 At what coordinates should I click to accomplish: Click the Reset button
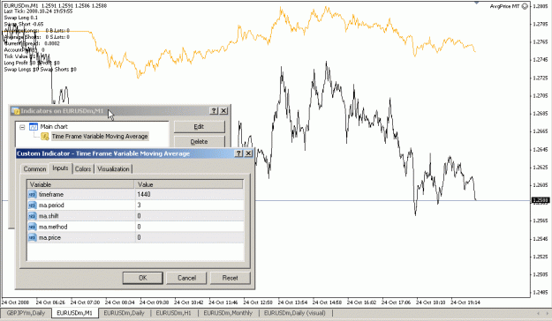pos(231,278)
